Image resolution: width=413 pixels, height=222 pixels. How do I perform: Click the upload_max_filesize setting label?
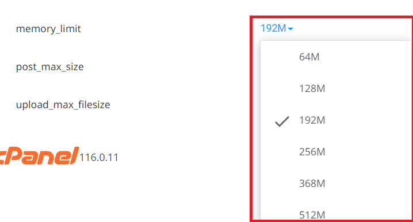[63, 105]
